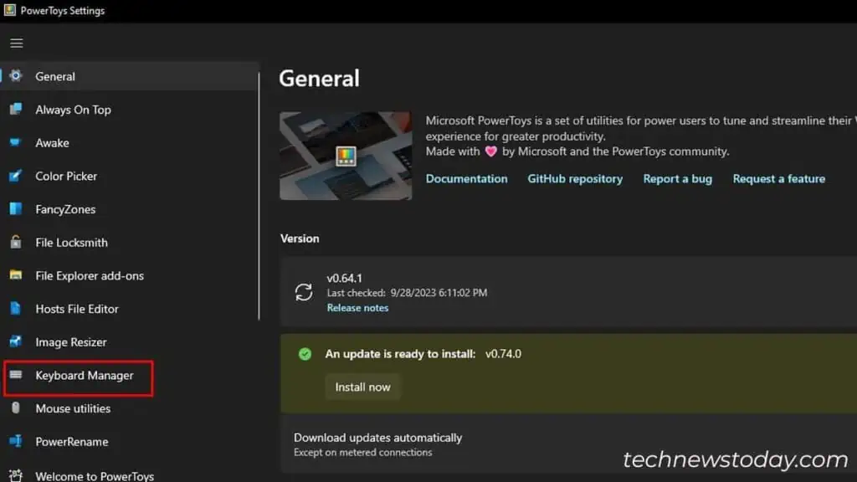The height and width of the screenshot is (482, 857).
Task: Click the Hosts File Editor icon
Action: (17, 309)
